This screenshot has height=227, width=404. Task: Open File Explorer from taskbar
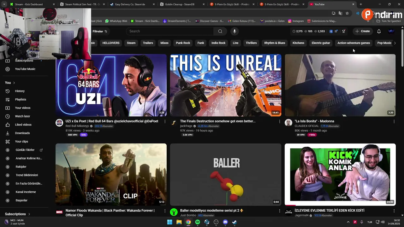[x=179, y=222]
